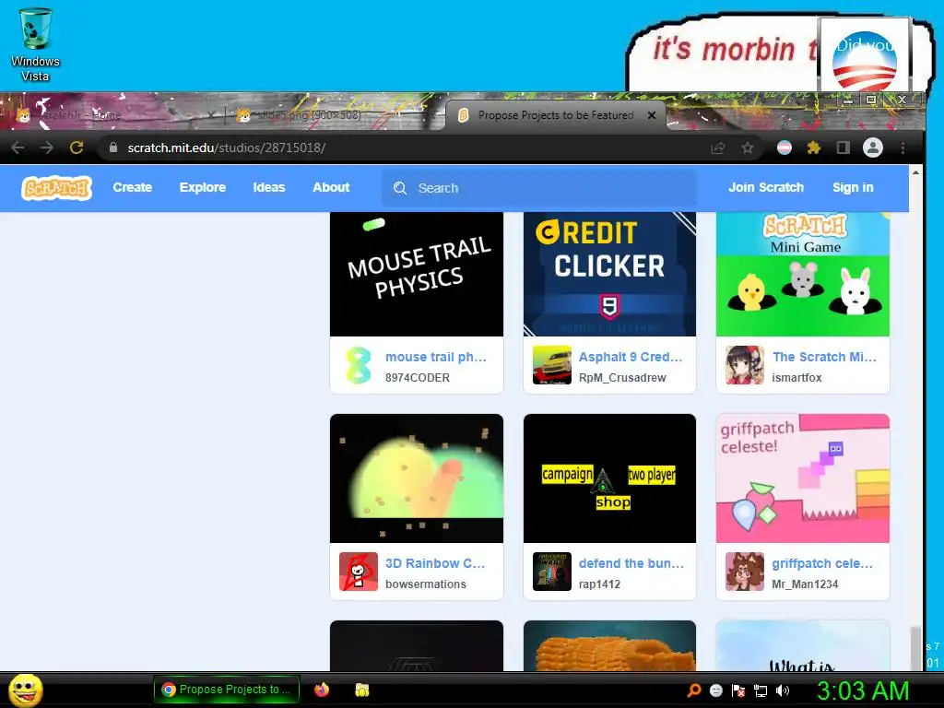
Task: Click the Mouse Trail Physics thumbnail
Action: [x=417, y=274]
